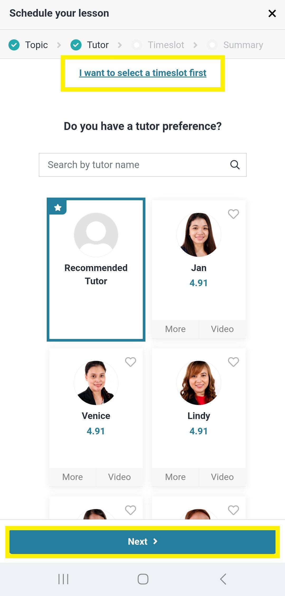Close the Schedule your lesson dialog
Image resolution: width=285 pixels, height=596 pixels.
272,13
